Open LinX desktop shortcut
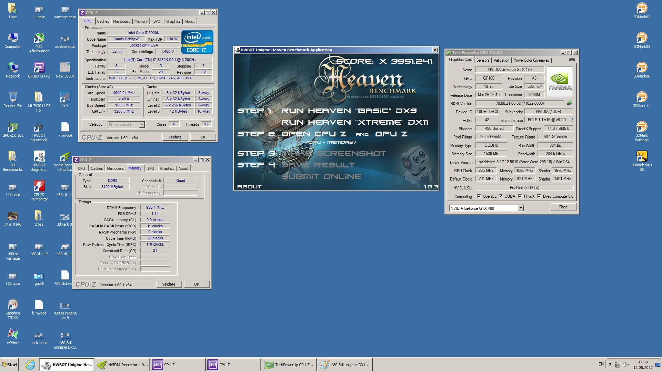 [x=65, y=100]
